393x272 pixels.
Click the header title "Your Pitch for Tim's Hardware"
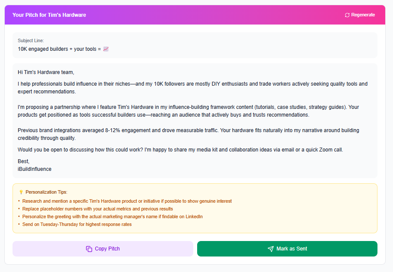(x=49, y=15)
